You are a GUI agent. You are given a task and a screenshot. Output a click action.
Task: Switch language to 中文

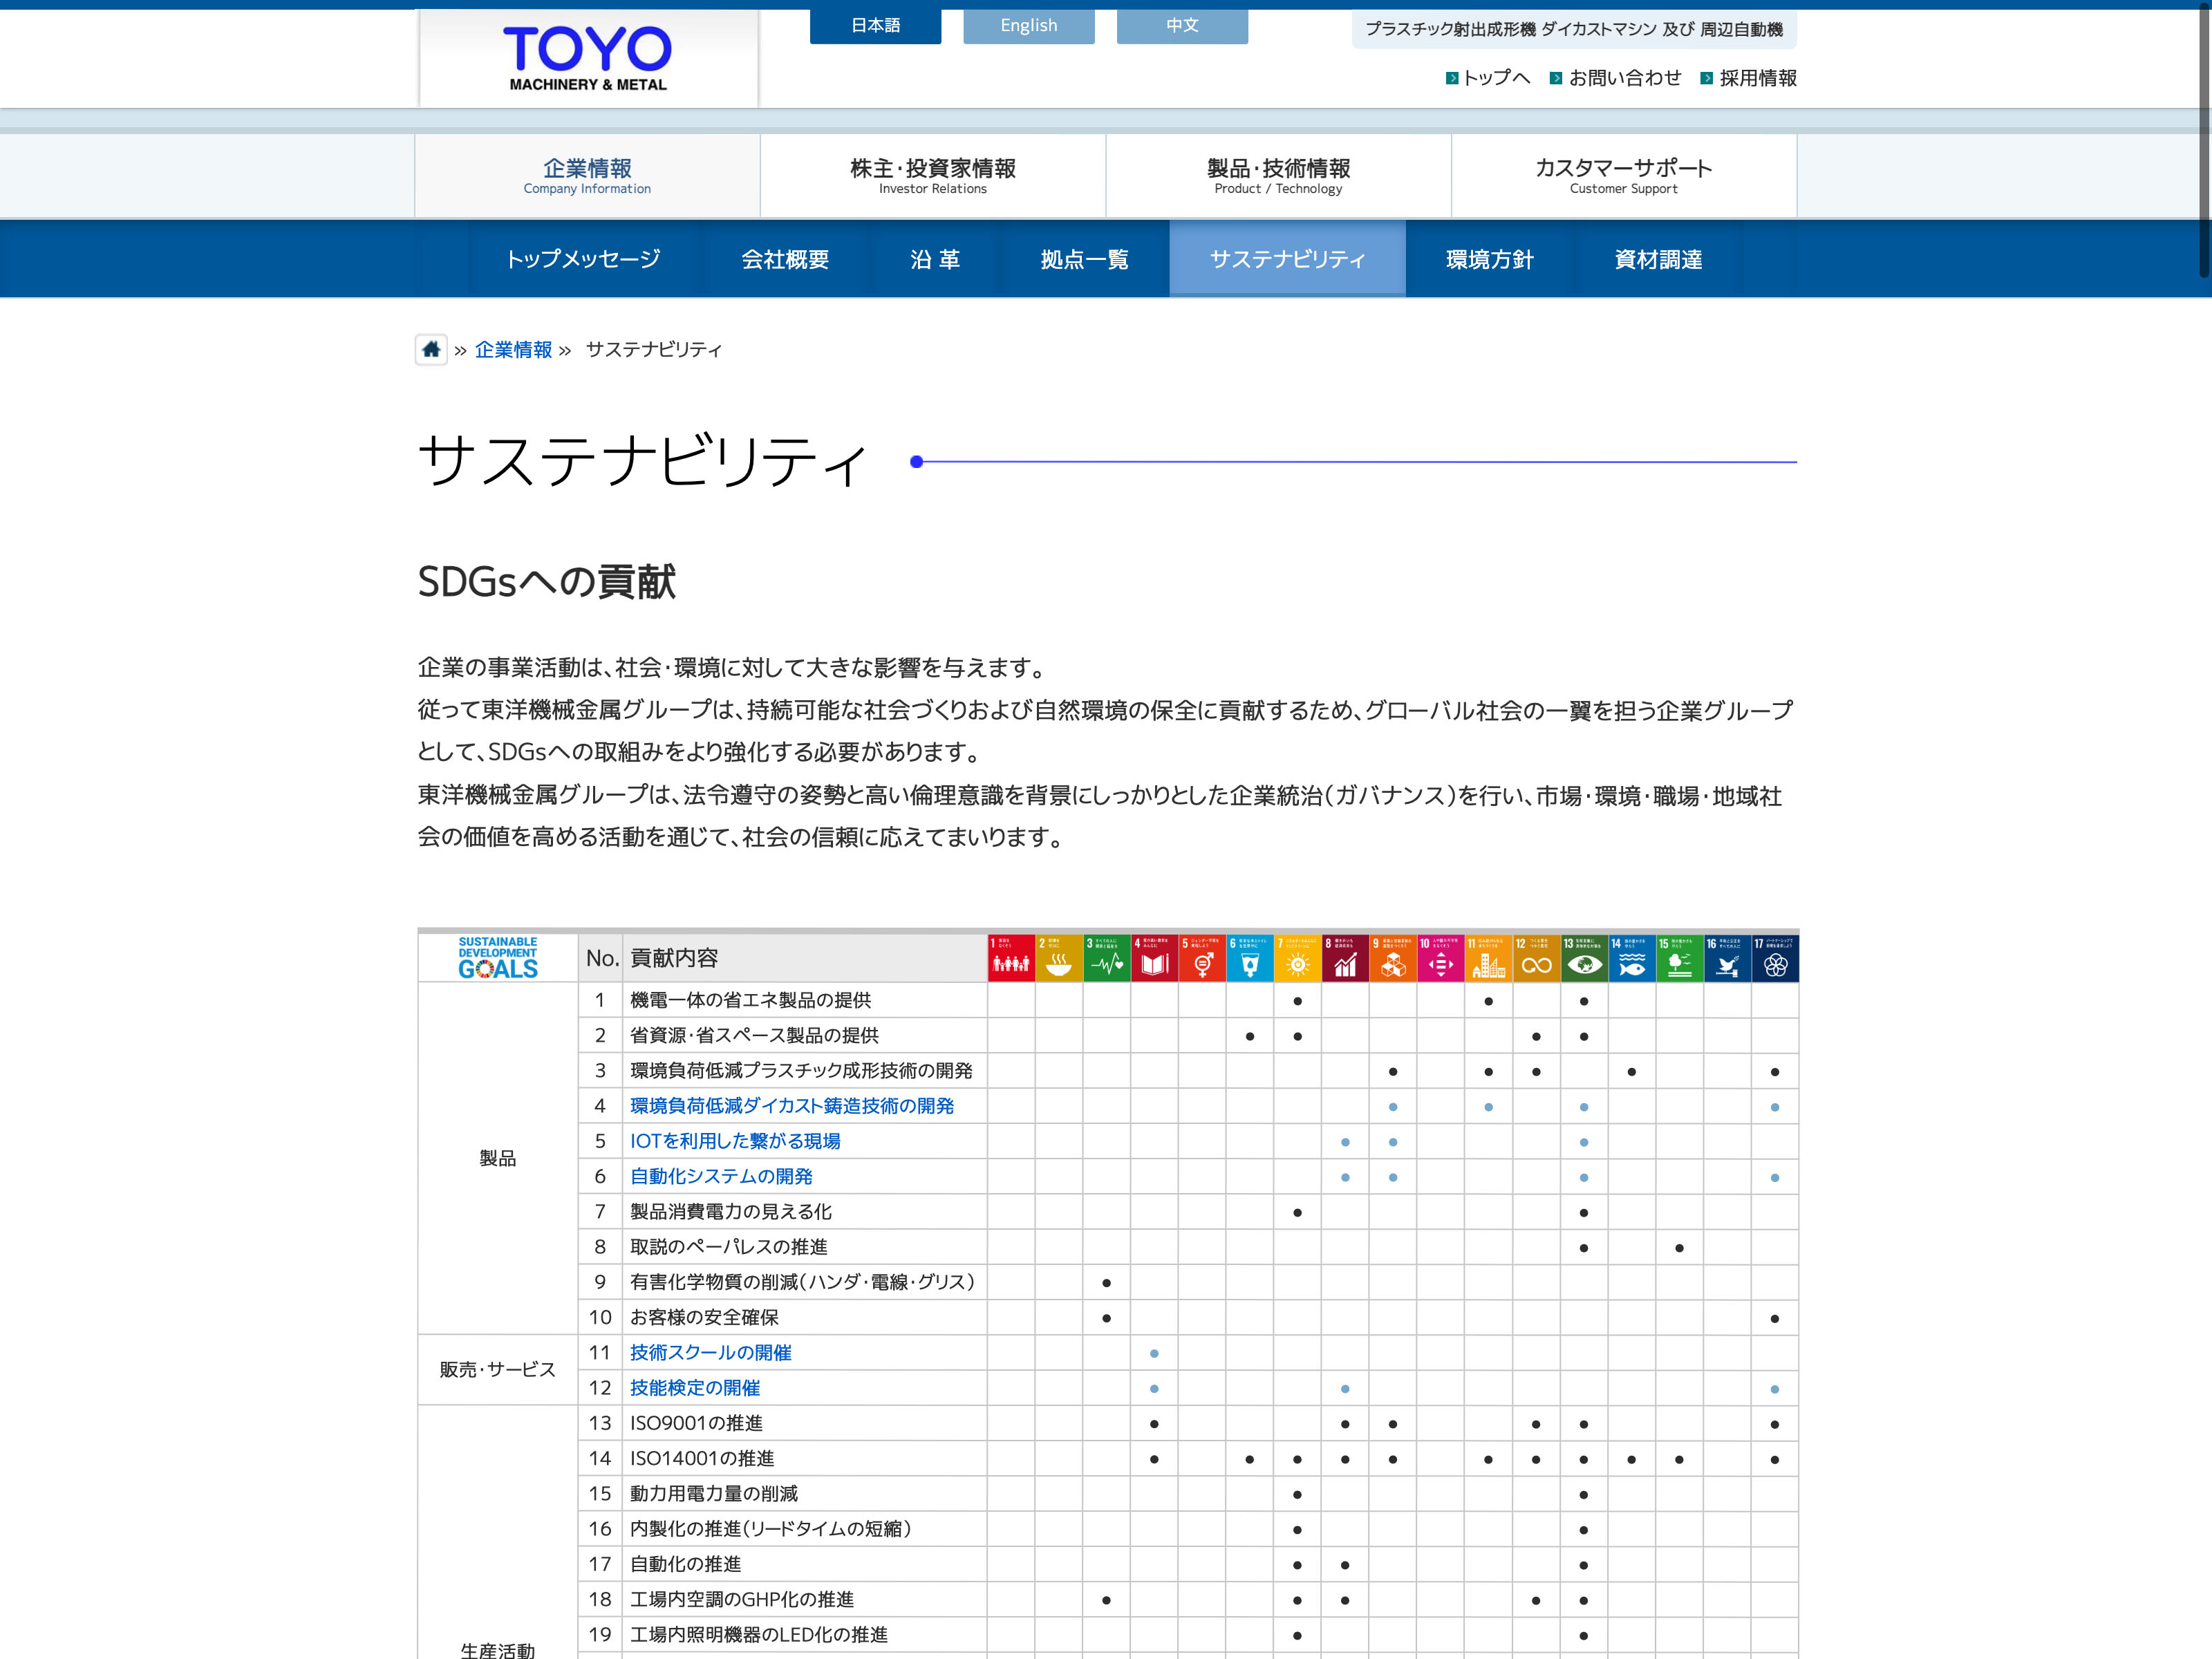pos(1181,26)
